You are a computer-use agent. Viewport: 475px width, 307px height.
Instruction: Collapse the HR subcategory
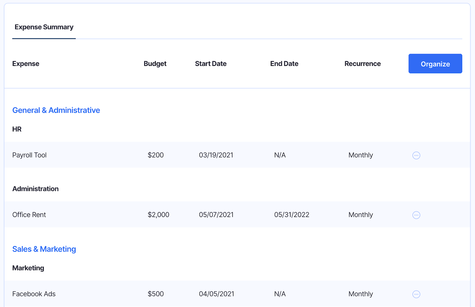[x=17, y=129]
